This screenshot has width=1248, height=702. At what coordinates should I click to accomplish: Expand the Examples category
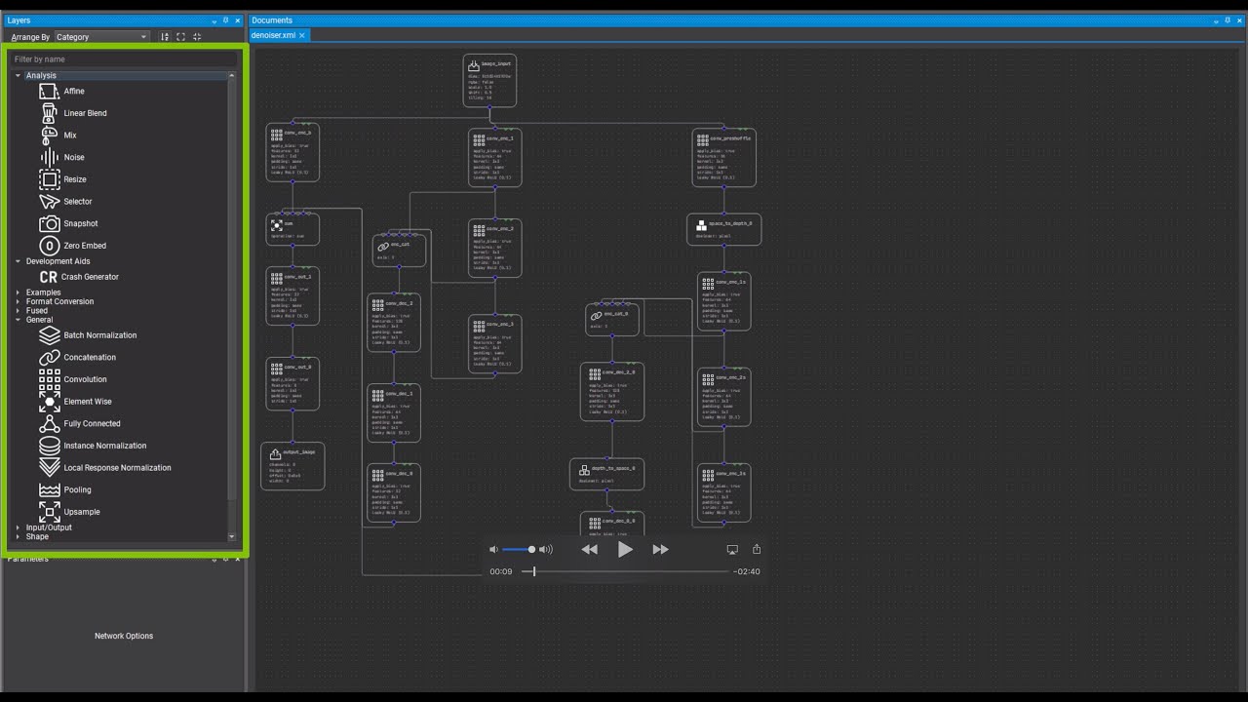(18, 292)
